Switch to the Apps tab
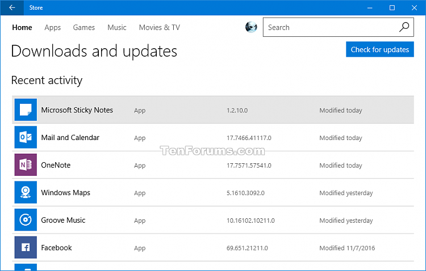This screenshot has width=426, height=271. point(53,27)
